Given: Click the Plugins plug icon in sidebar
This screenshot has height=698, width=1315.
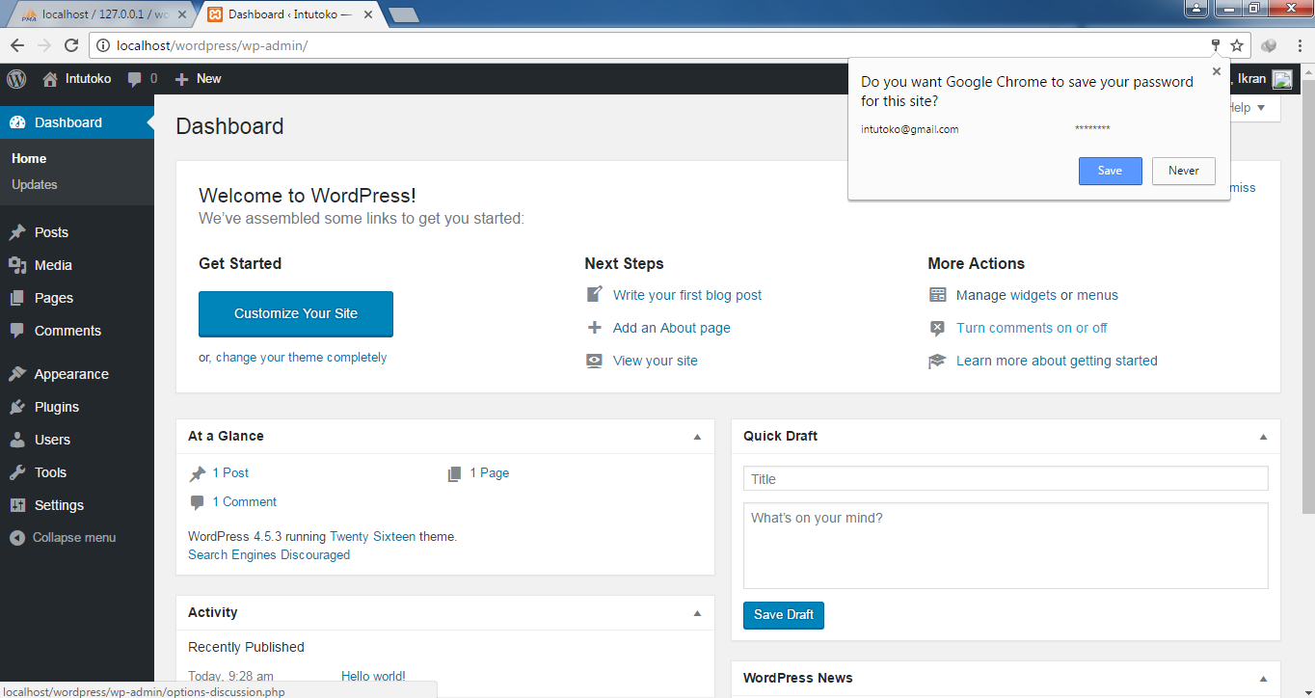Looking at the screenshot, I should (17, 407).
